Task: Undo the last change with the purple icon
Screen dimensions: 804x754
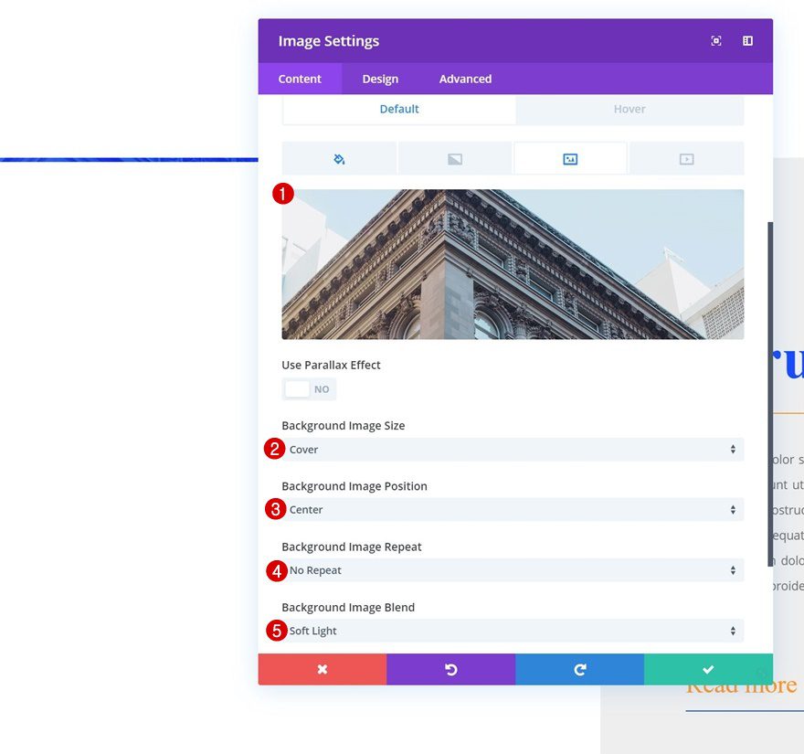Action: click(450, 668)
